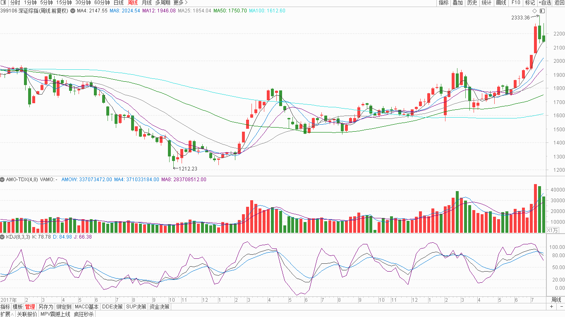The height and width of the screenshot is (317, 565).
Task: Click the 周线 period label at bottom right
Action: point(556,300)
